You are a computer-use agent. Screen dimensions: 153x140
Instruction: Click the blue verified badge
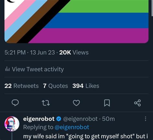pos(59,119)
